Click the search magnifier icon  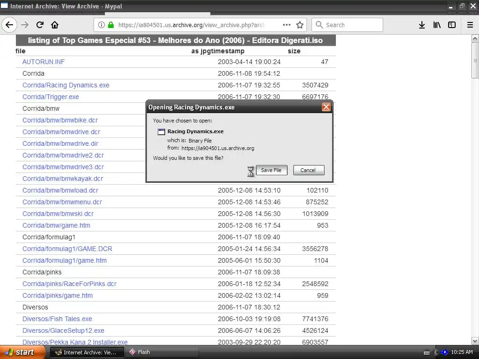tap(319, 25)
